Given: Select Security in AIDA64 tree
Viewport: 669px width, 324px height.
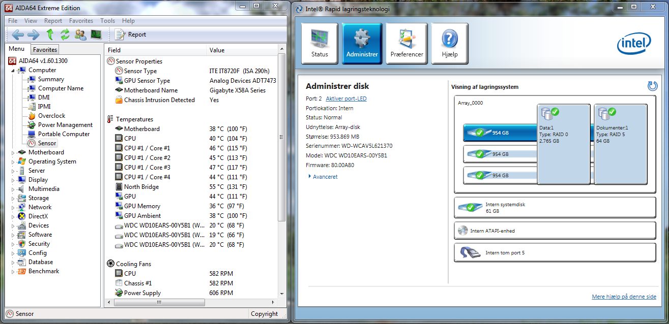Looking at the screenshot, I should click(34, 244).
